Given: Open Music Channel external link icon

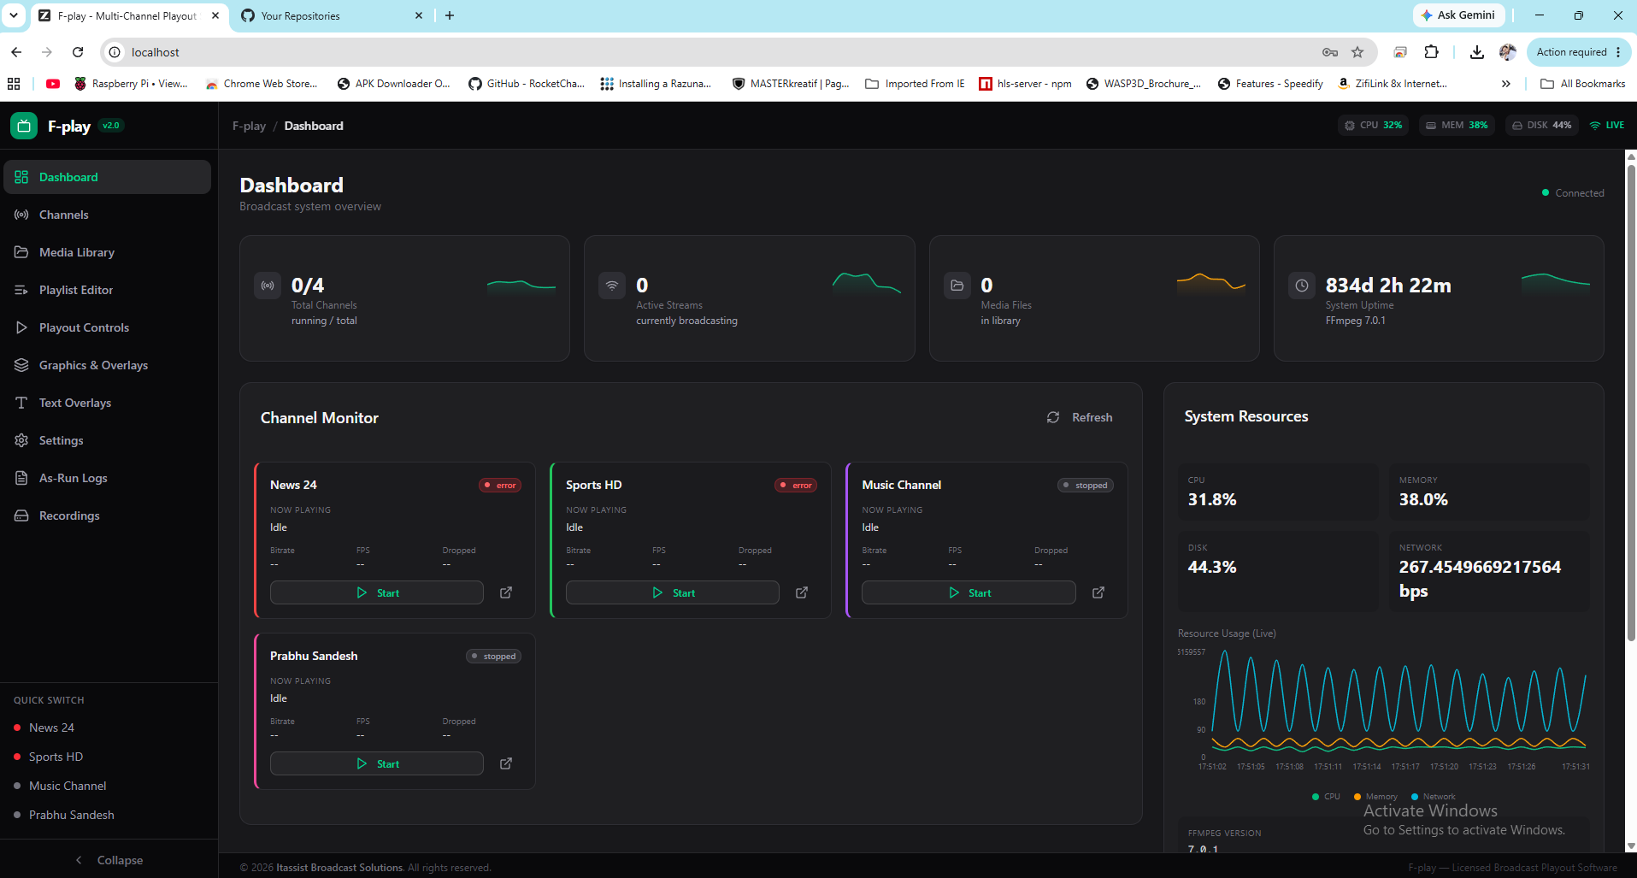Looking at the screenshot, I should pyautogui.click(x=1098, y=592).
